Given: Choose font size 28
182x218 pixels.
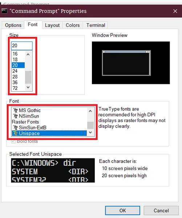Looking at the screenshot, I should pos(18,77).
